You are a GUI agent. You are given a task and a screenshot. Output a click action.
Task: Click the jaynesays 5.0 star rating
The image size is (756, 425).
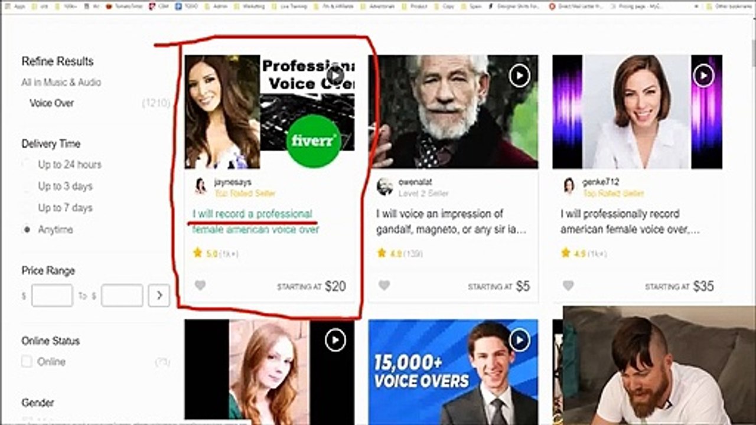[x=216, y=254]
